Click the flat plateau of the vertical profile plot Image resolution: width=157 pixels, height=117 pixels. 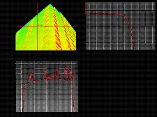click(105, 14)
